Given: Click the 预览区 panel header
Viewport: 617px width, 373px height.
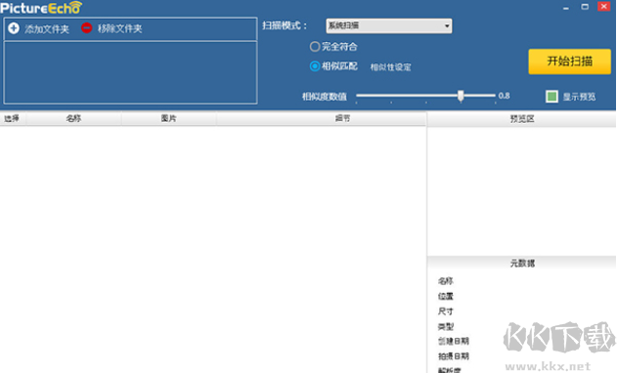Looking at the screenshot, I should (522, 119).
